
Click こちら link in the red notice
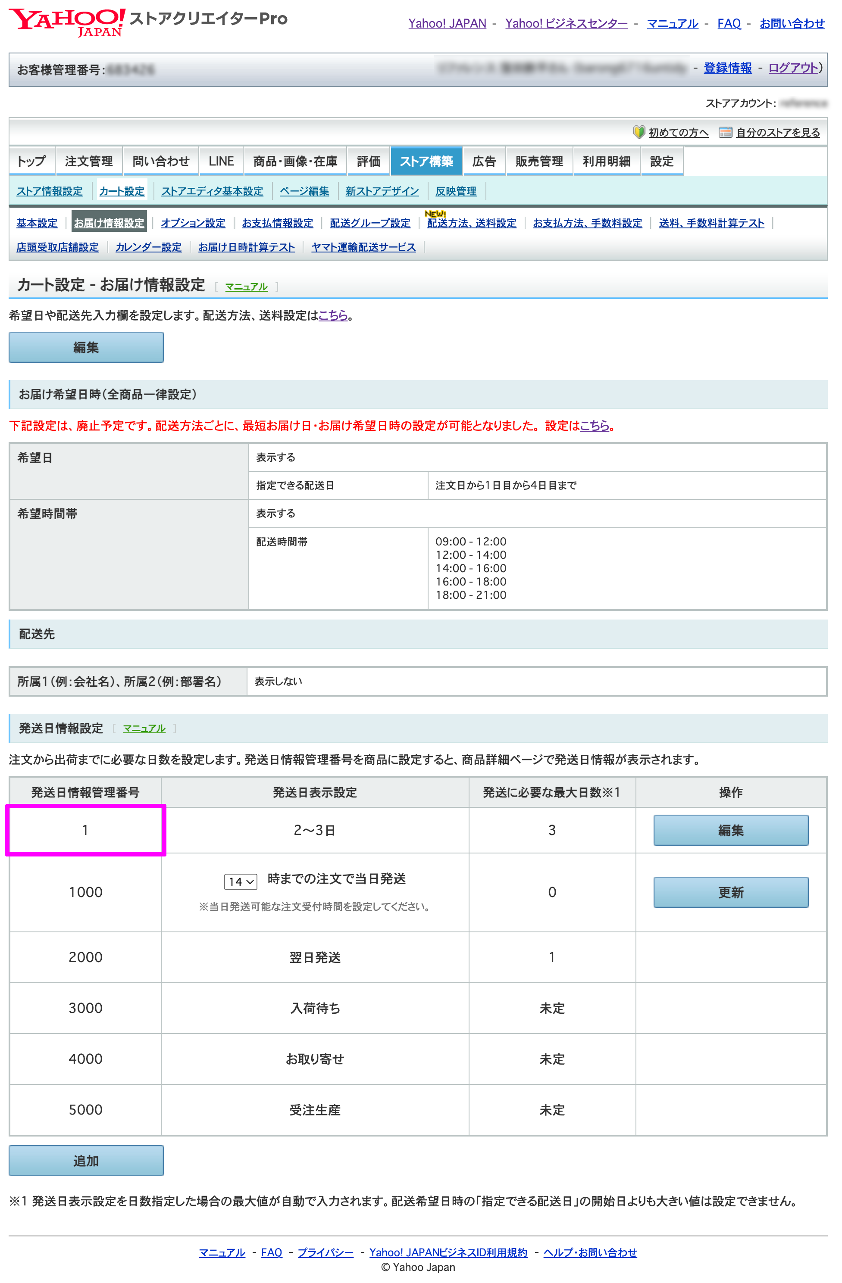tap(595, 426)
